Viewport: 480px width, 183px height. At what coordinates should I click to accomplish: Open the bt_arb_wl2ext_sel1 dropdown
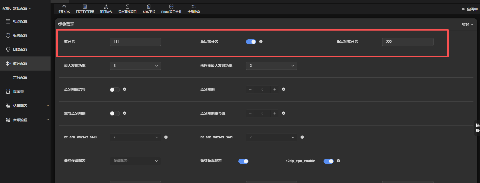(271, 137)
